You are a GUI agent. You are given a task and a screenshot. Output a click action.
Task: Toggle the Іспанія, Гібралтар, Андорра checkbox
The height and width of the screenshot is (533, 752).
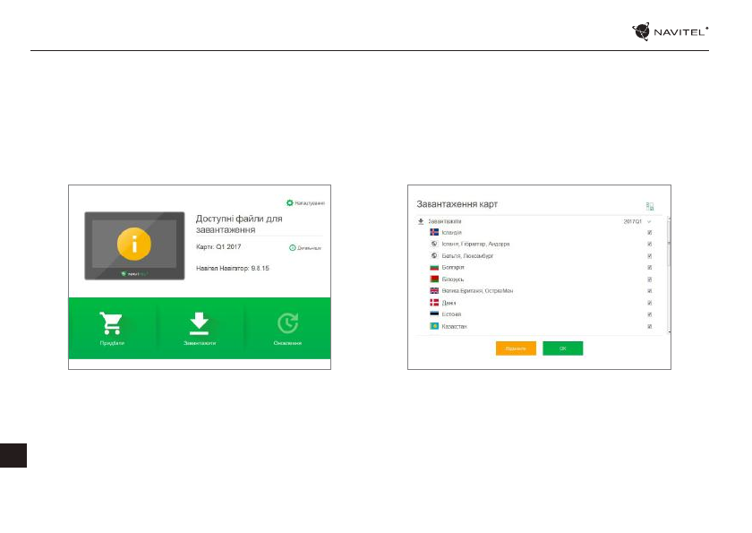coord(649,245)
